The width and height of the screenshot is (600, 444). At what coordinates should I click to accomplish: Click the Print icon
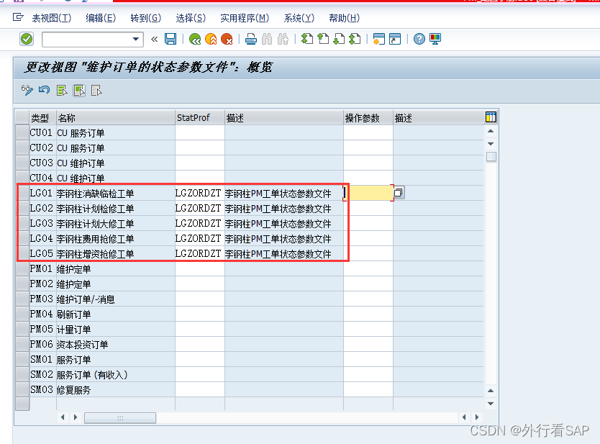[x=251, y=39]
